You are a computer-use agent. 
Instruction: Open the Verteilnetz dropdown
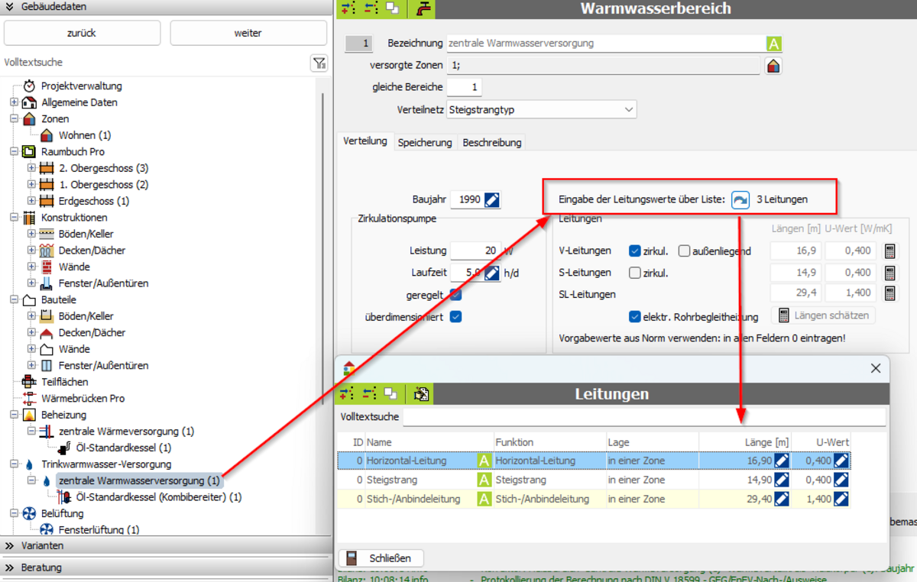pyautogui.click(x=541, y=110)
